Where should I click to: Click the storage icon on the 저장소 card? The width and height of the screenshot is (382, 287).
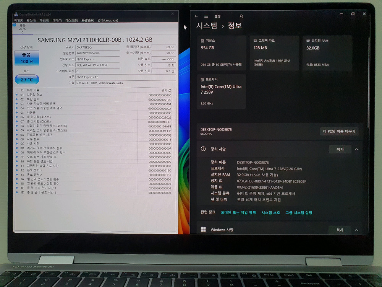point(202,40)
